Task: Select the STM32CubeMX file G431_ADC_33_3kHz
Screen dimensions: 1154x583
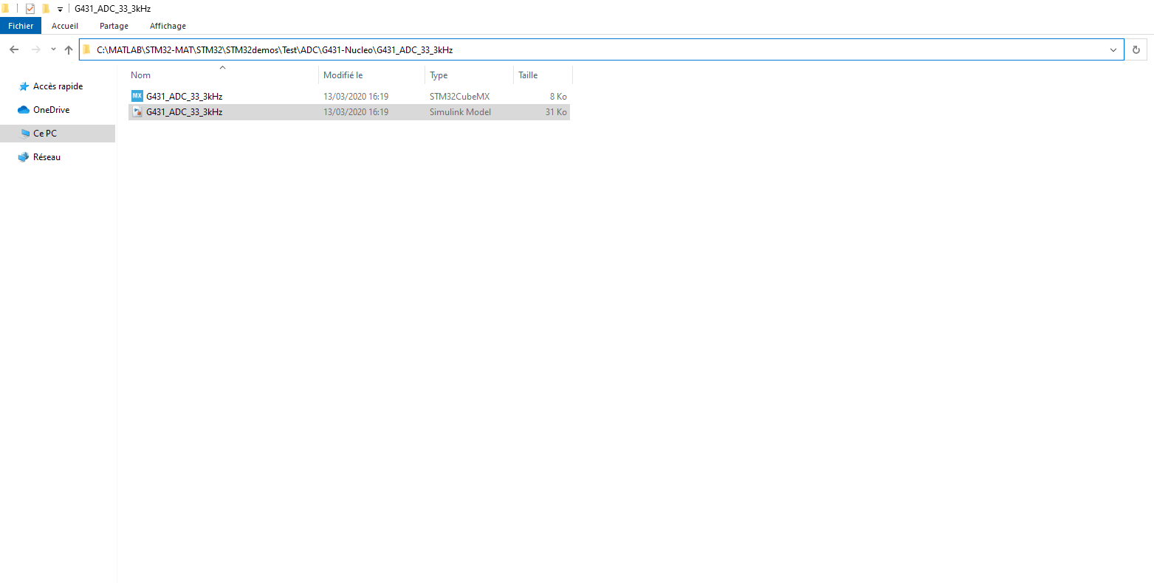Action: coord(349,97)
